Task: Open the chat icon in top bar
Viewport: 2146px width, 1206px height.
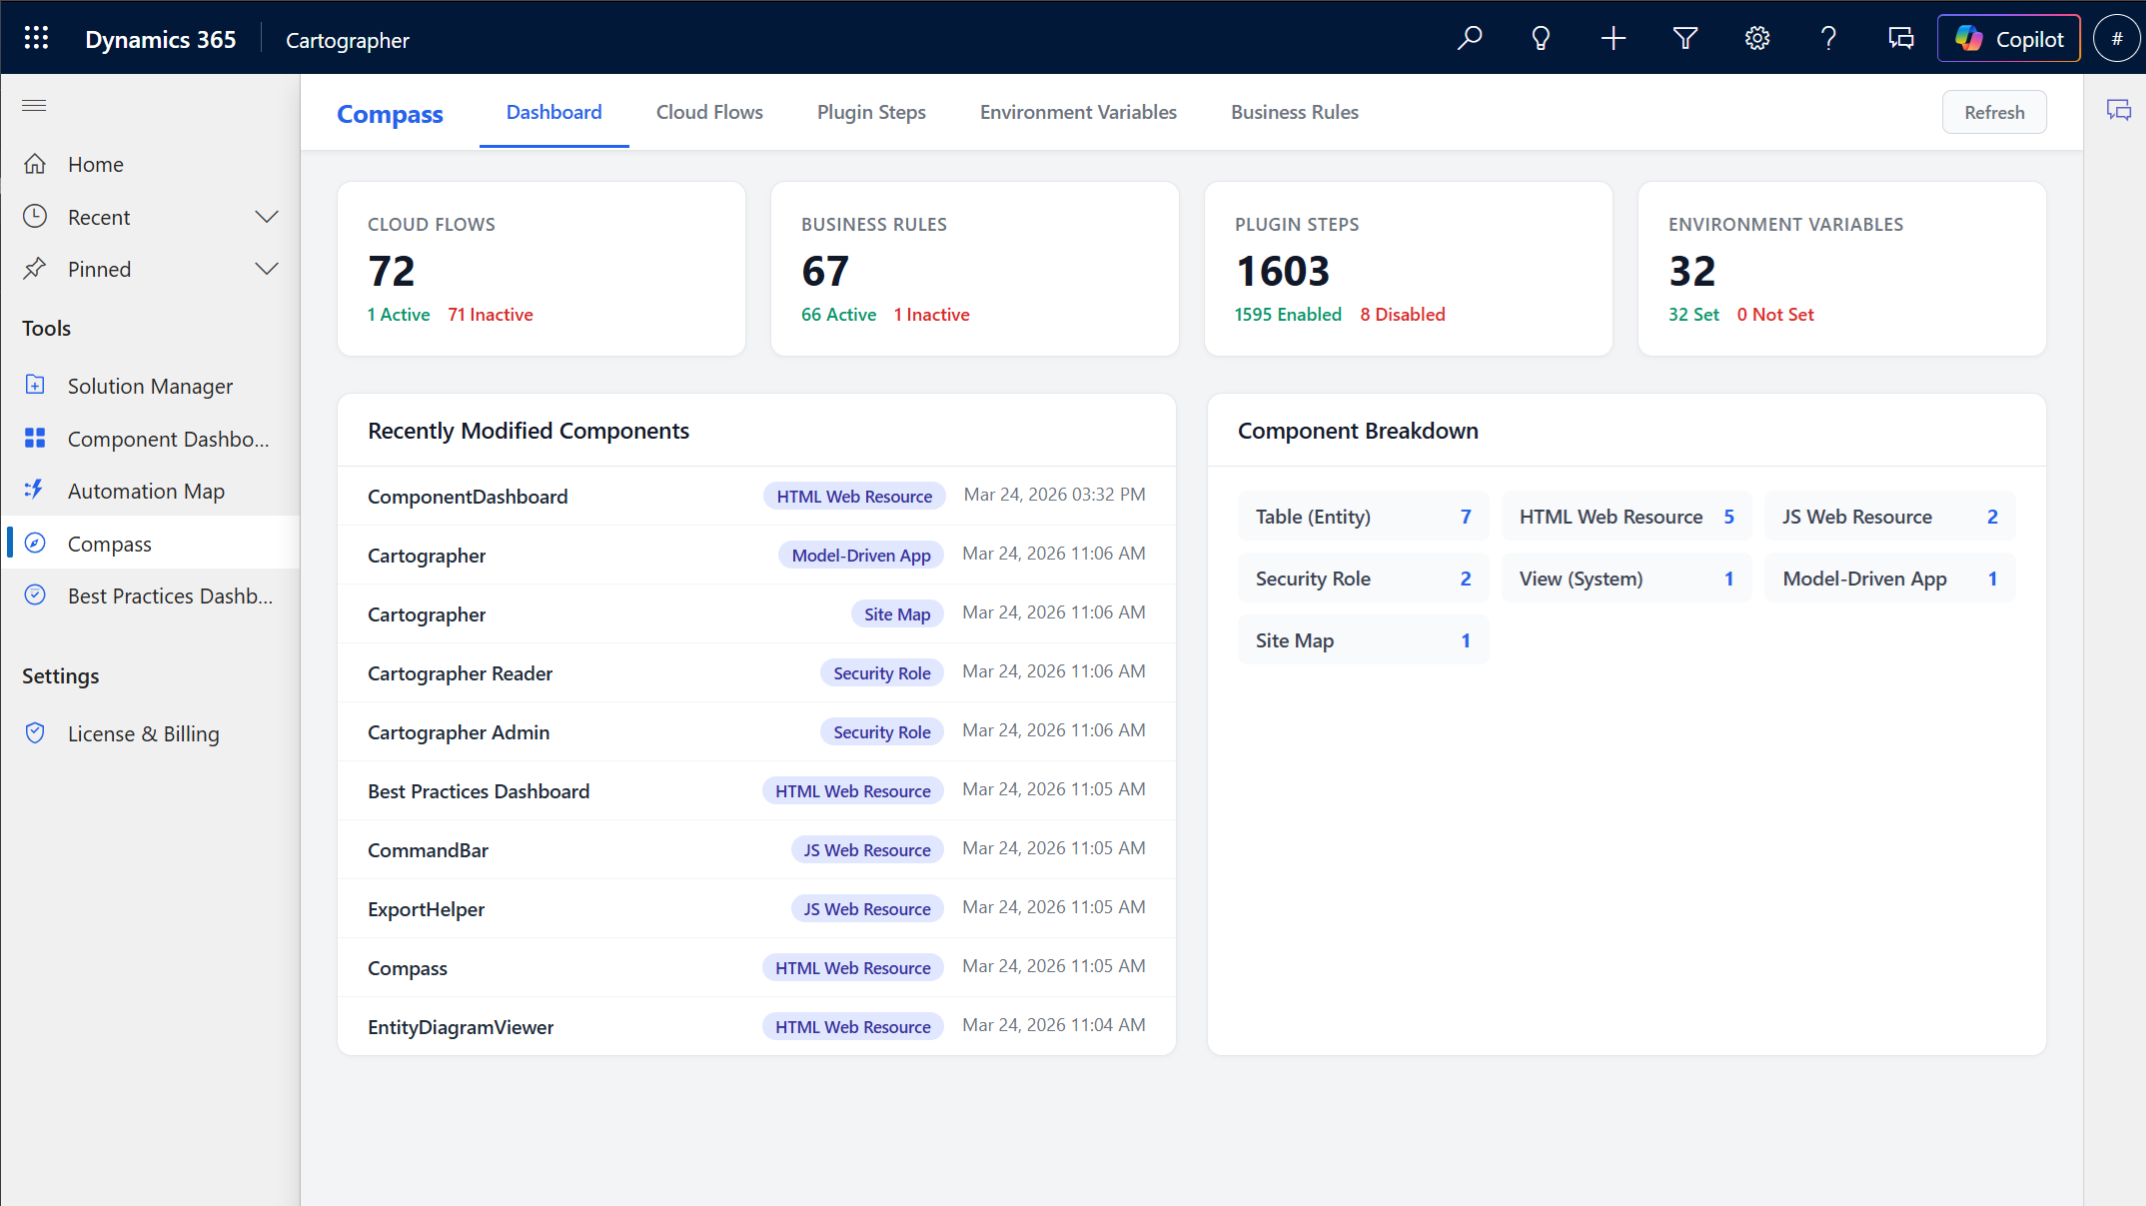Action: tap(1900, 38)
